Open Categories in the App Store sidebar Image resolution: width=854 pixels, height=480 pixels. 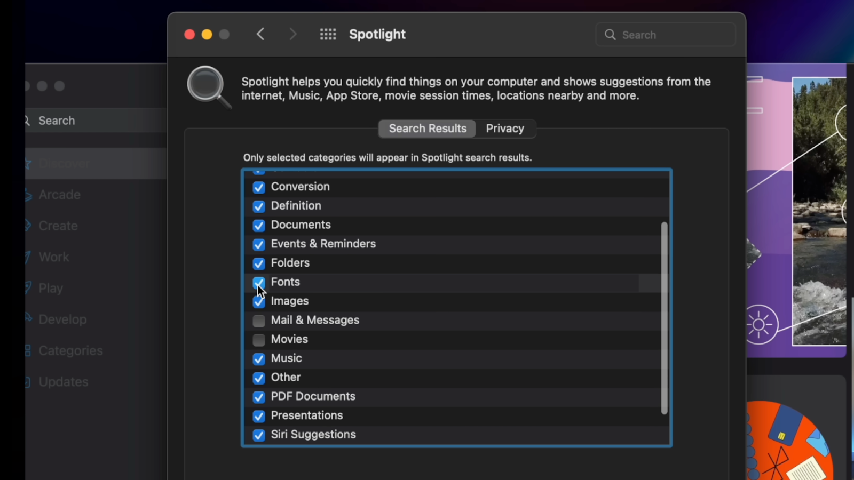point(70,350)
